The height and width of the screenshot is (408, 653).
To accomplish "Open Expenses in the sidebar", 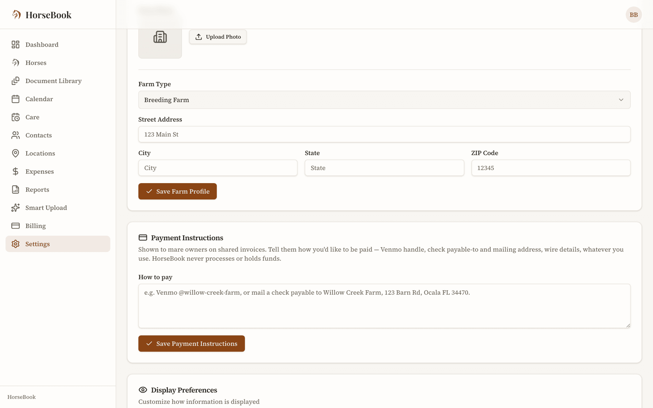I will pyautogui.click(x=58, y=171).
